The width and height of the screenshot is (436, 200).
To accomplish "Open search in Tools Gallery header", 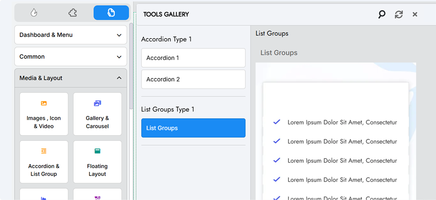I will pyautogui.click(x=382, y=14).
